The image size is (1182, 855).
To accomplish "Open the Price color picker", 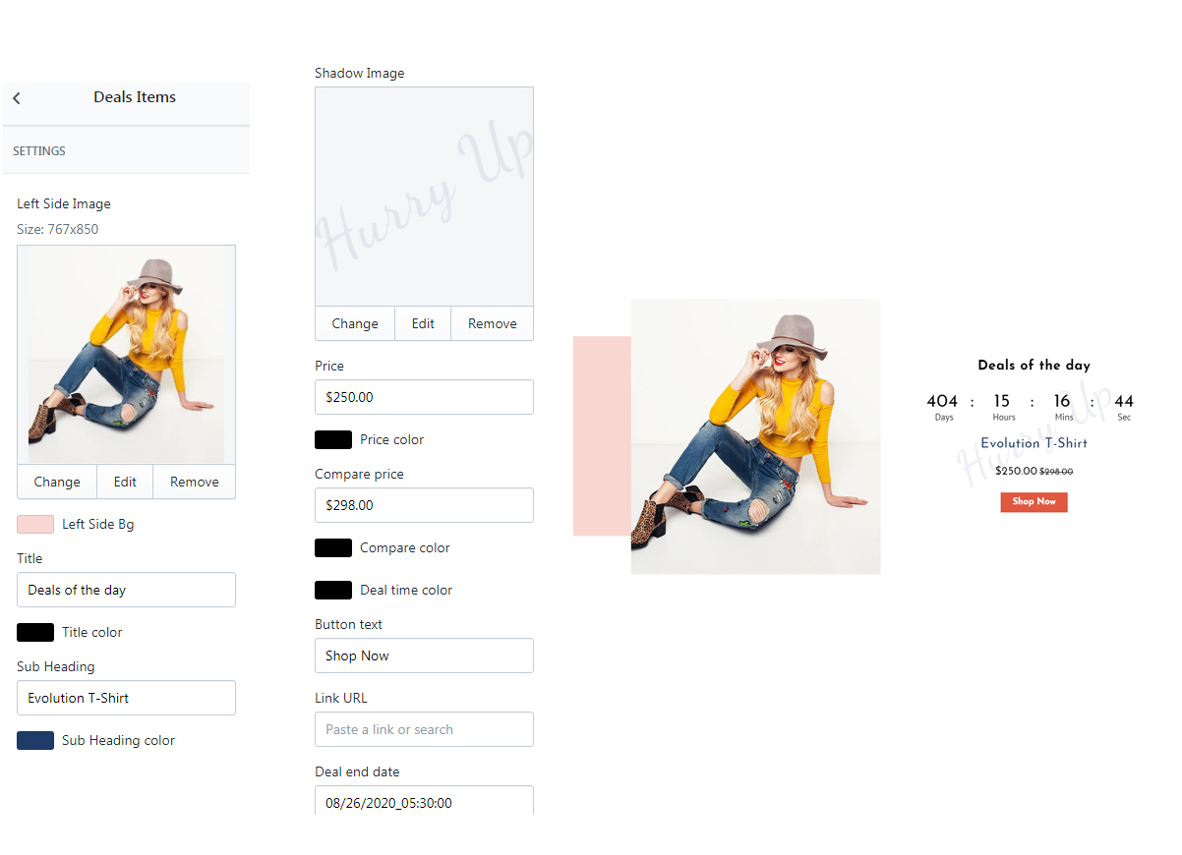I will pyautogui.click(x=333, y=439).
